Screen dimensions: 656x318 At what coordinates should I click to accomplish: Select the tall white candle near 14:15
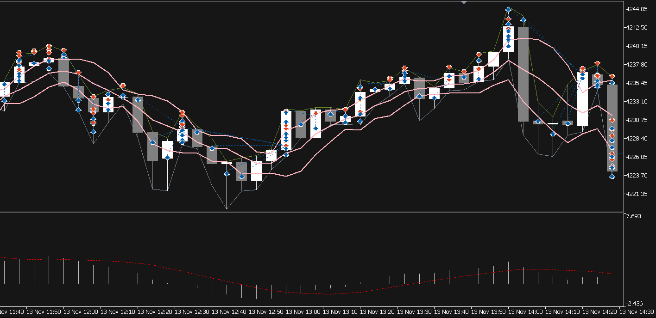(582, 99)
